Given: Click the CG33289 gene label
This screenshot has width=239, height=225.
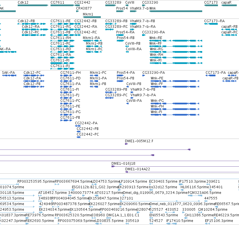Looking at the screenshot, I should click(x=113, y=3).
